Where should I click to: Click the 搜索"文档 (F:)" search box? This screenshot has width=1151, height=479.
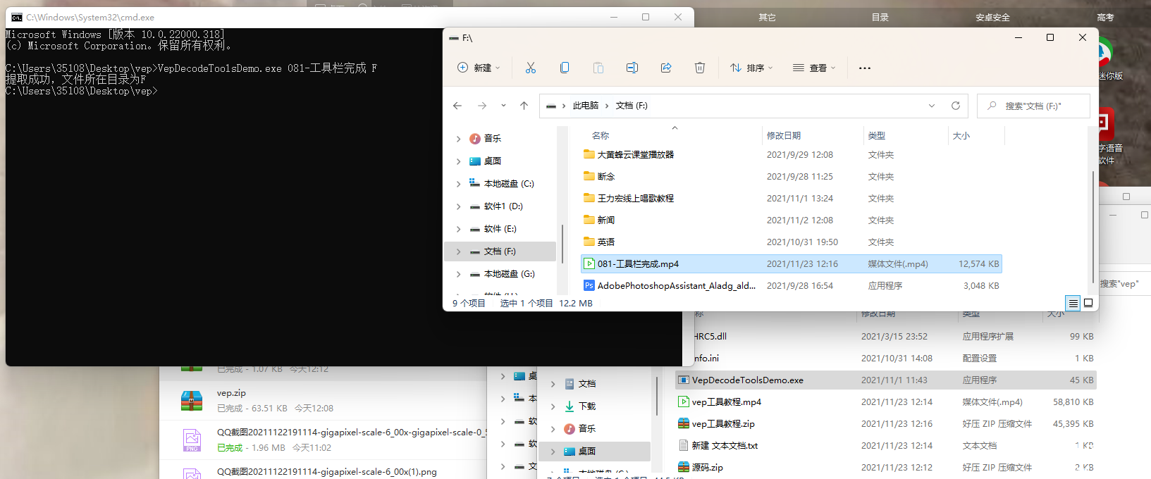[1033, 106]
